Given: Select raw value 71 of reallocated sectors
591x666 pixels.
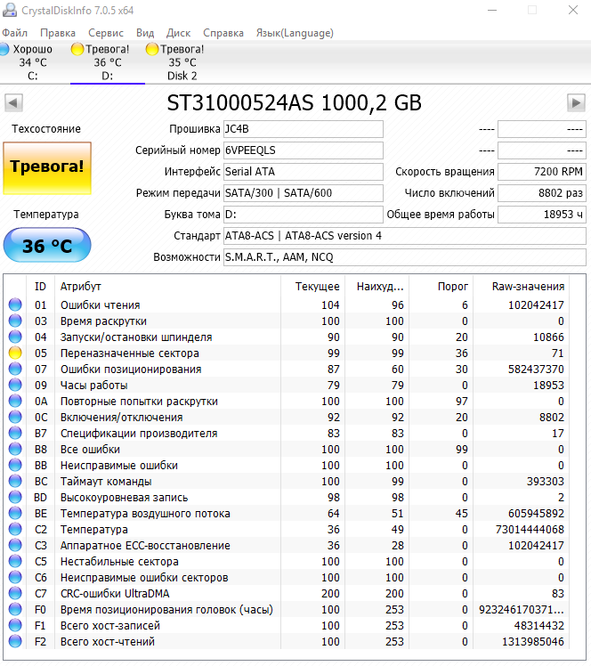Looking at the screenshot, I should pyautogui.click(x=557, y=353).
